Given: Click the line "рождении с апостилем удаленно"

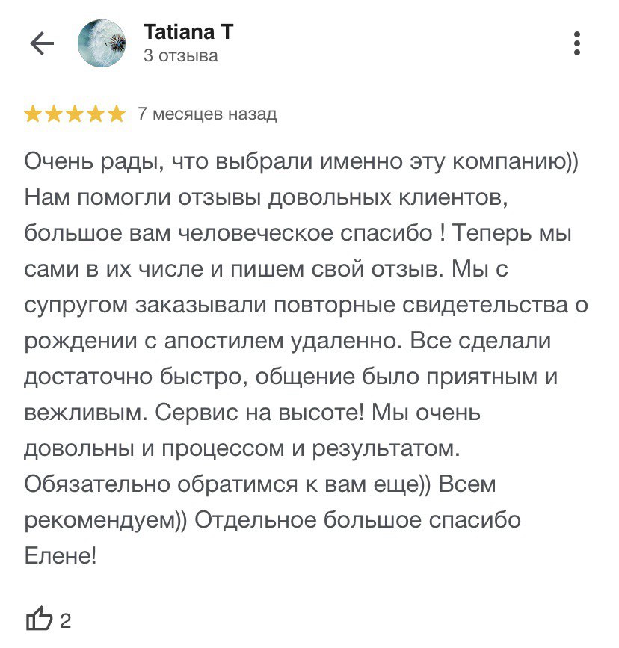Looking at the screenshot, I should pyautogui.click(x=213, y=342).
